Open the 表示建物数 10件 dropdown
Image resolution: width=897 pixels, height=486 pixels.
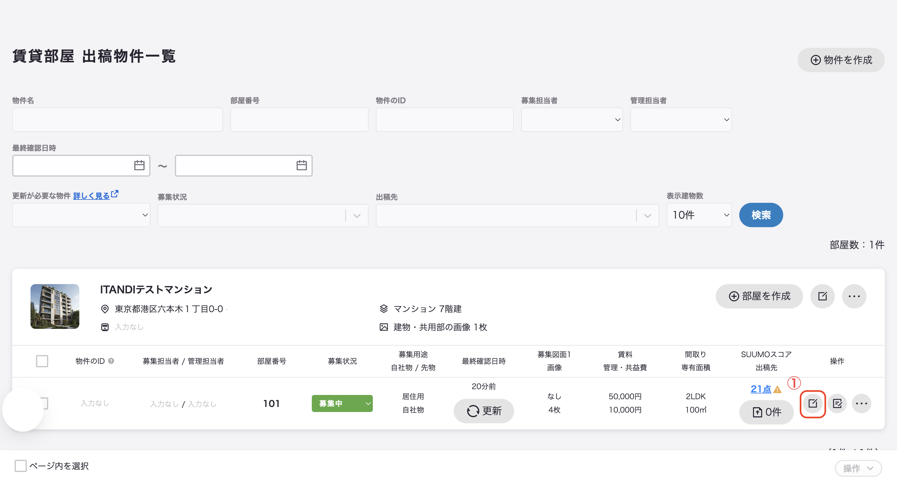tap(699, 215)
